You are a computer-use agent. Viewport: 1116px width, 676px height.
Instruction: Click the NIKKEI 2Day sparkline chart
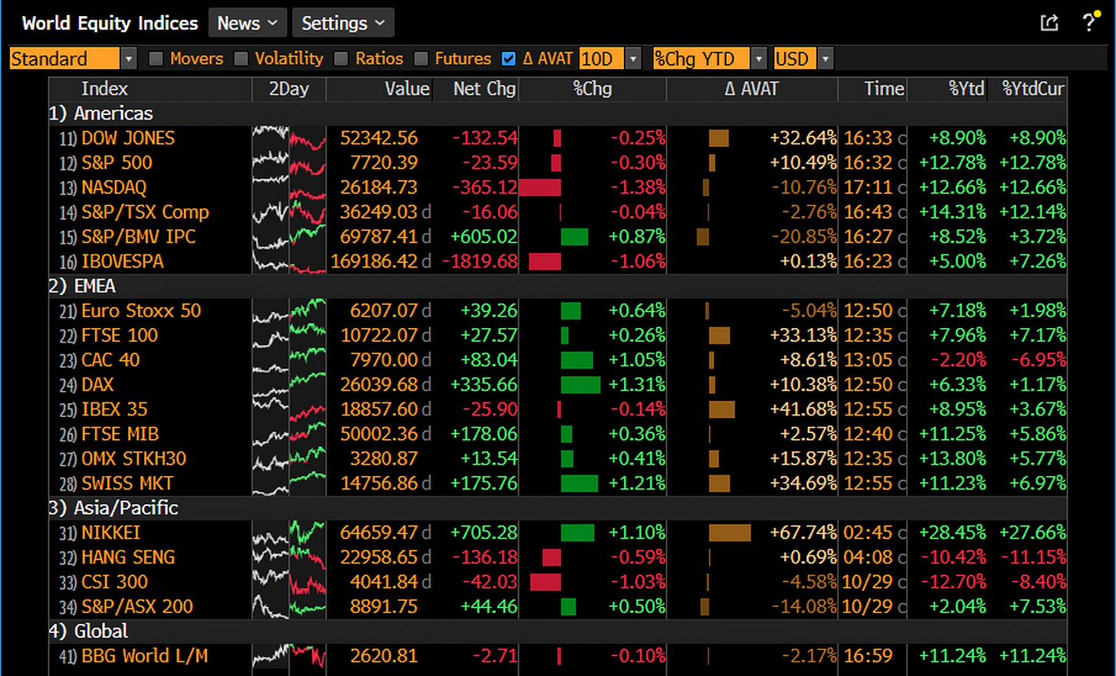(289, 532)
